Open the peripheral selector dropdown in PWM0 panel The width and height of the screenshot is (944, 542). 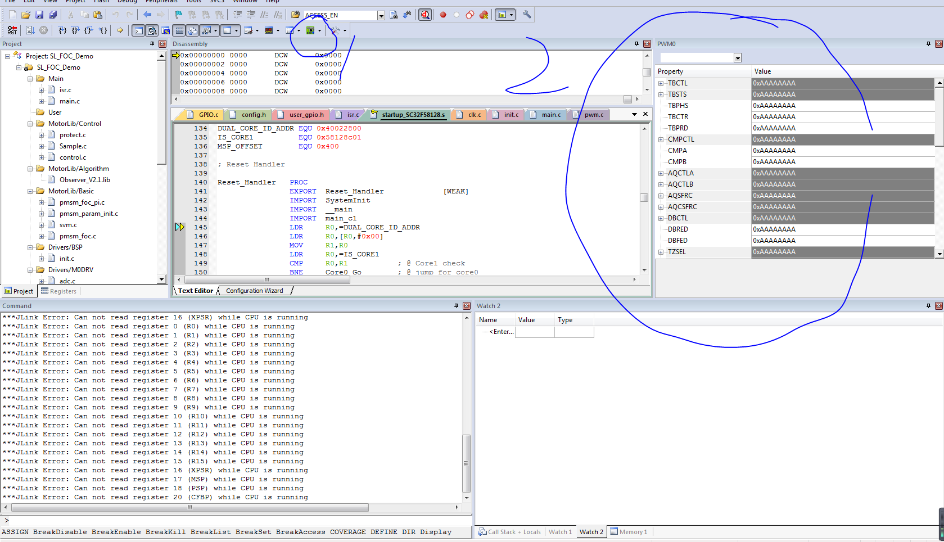(738, 57)
